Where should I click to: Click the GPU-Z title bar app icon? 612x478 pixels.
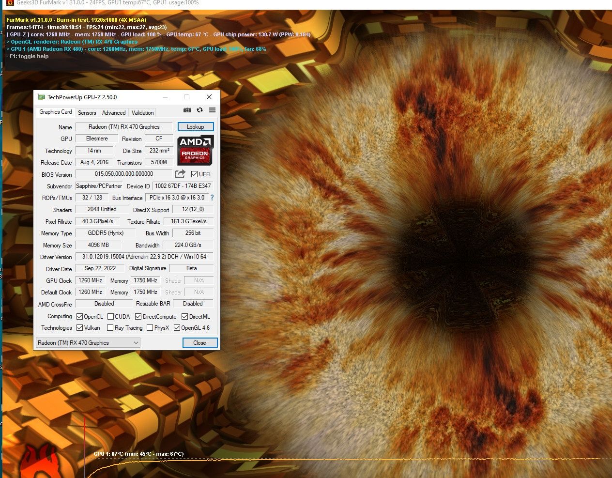41,97
